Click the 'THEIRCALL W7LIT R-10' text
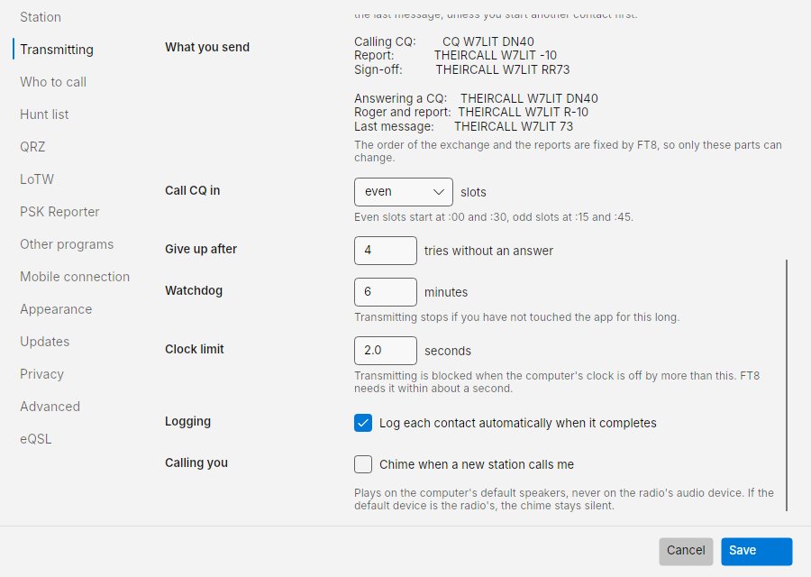 click(x=524, y=113)
